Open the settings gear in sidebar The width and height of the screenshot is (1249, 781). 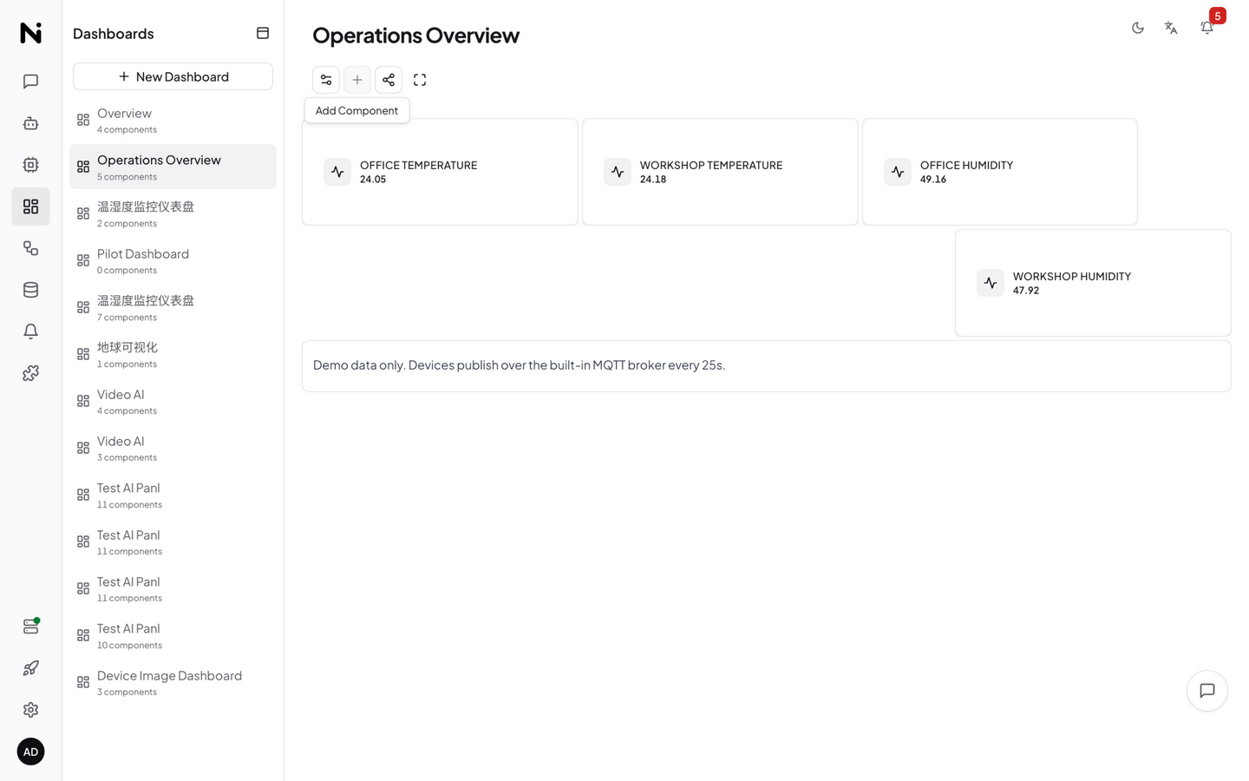(30, 710)
